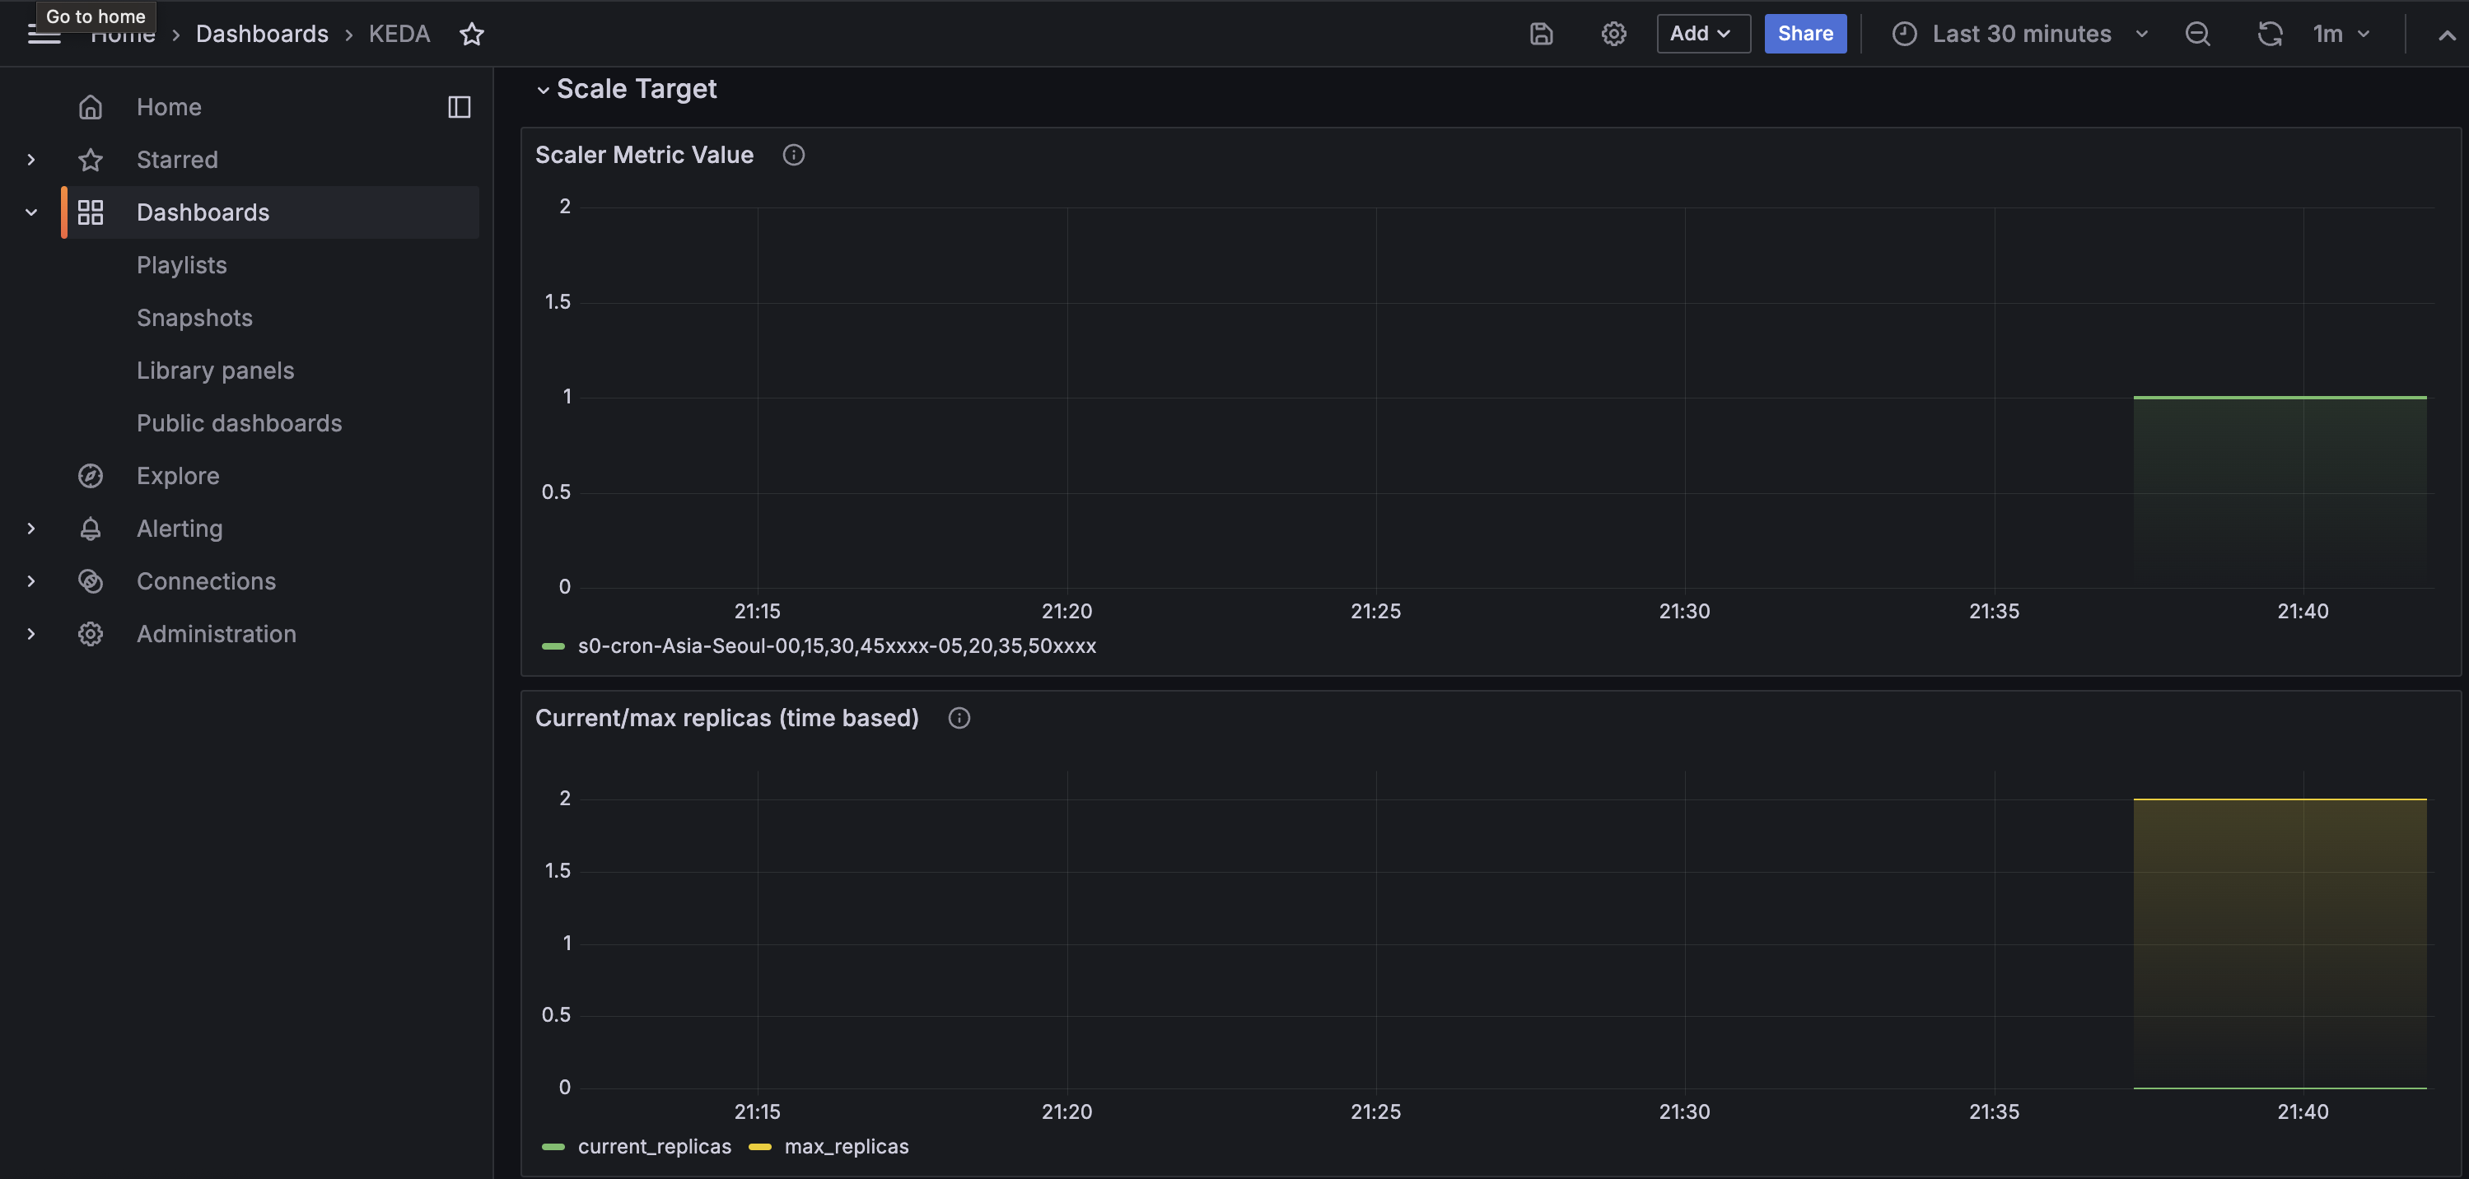Expand the Alerting menu section

click(x=31, y=528)
